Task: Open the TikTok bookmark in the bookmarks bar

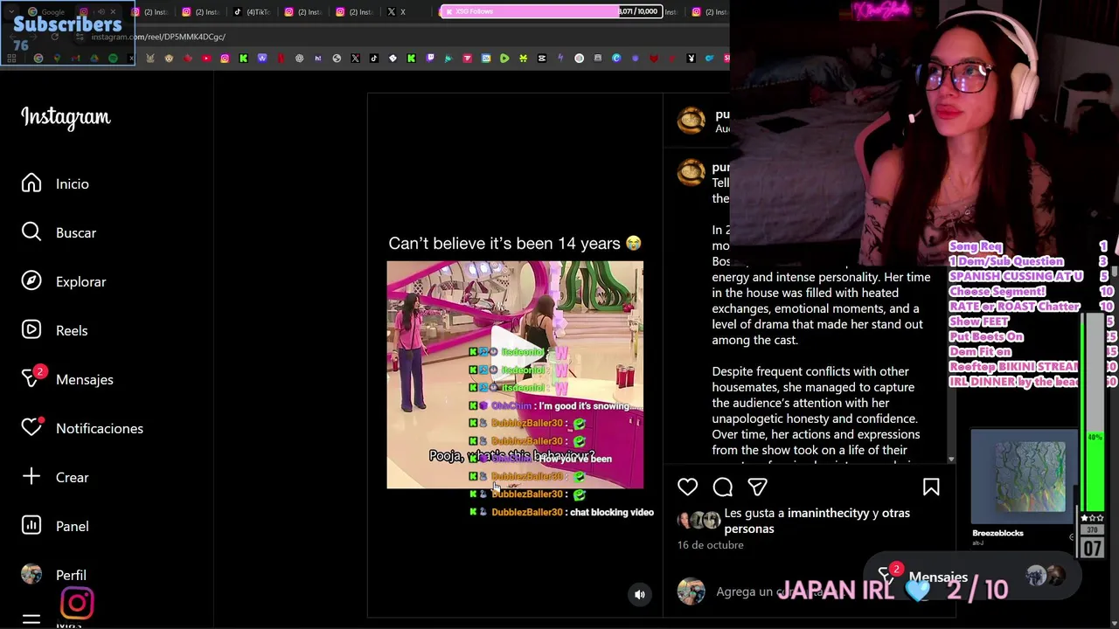Action: (x=373, y=59)
